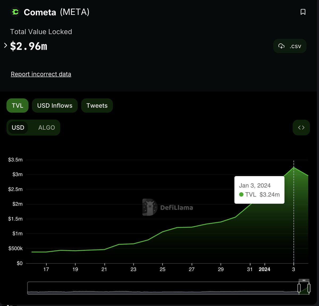Click the Cometa protocol logo icon

coord(15,12)
